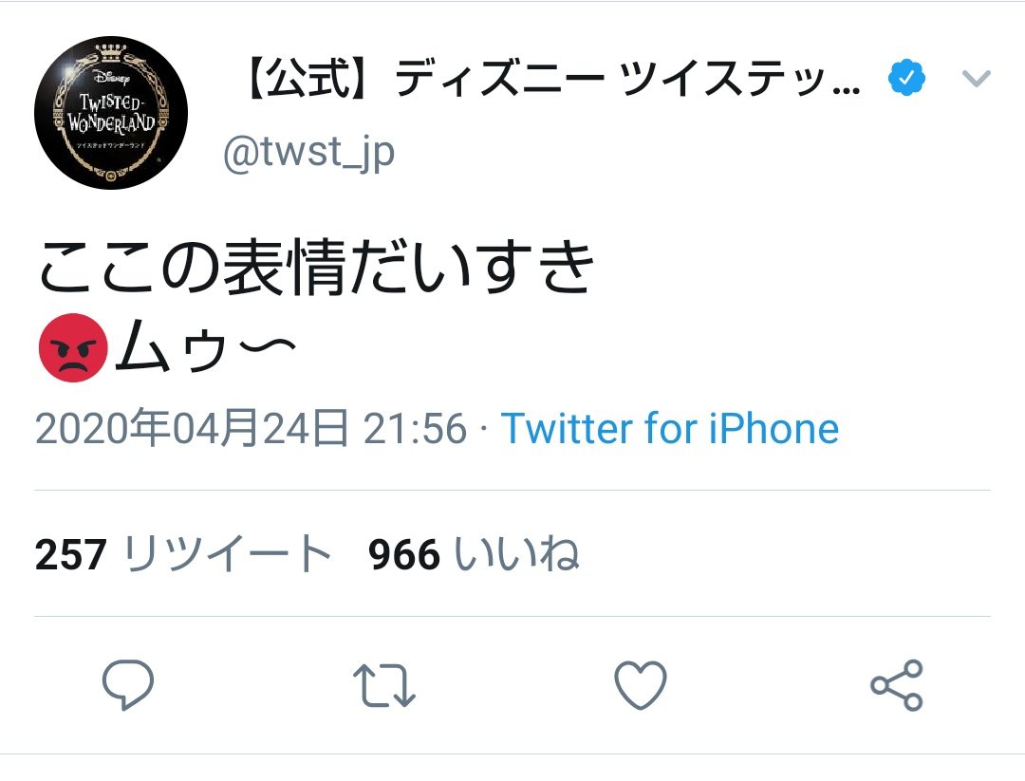The image size is (1025, 781).
Task: Tap the blue verified badge
Action: [906, 78]
